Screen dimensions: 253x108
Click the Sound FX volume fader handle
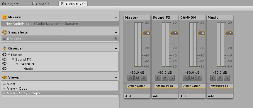click(x=174, y=33)
